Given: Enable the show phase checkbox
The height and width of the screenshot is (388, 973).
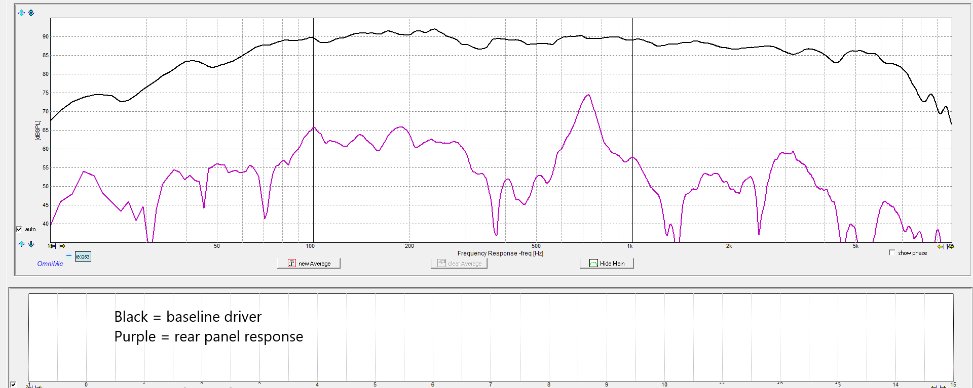Looking at the screenshot, I should click(x=892, y=252).
